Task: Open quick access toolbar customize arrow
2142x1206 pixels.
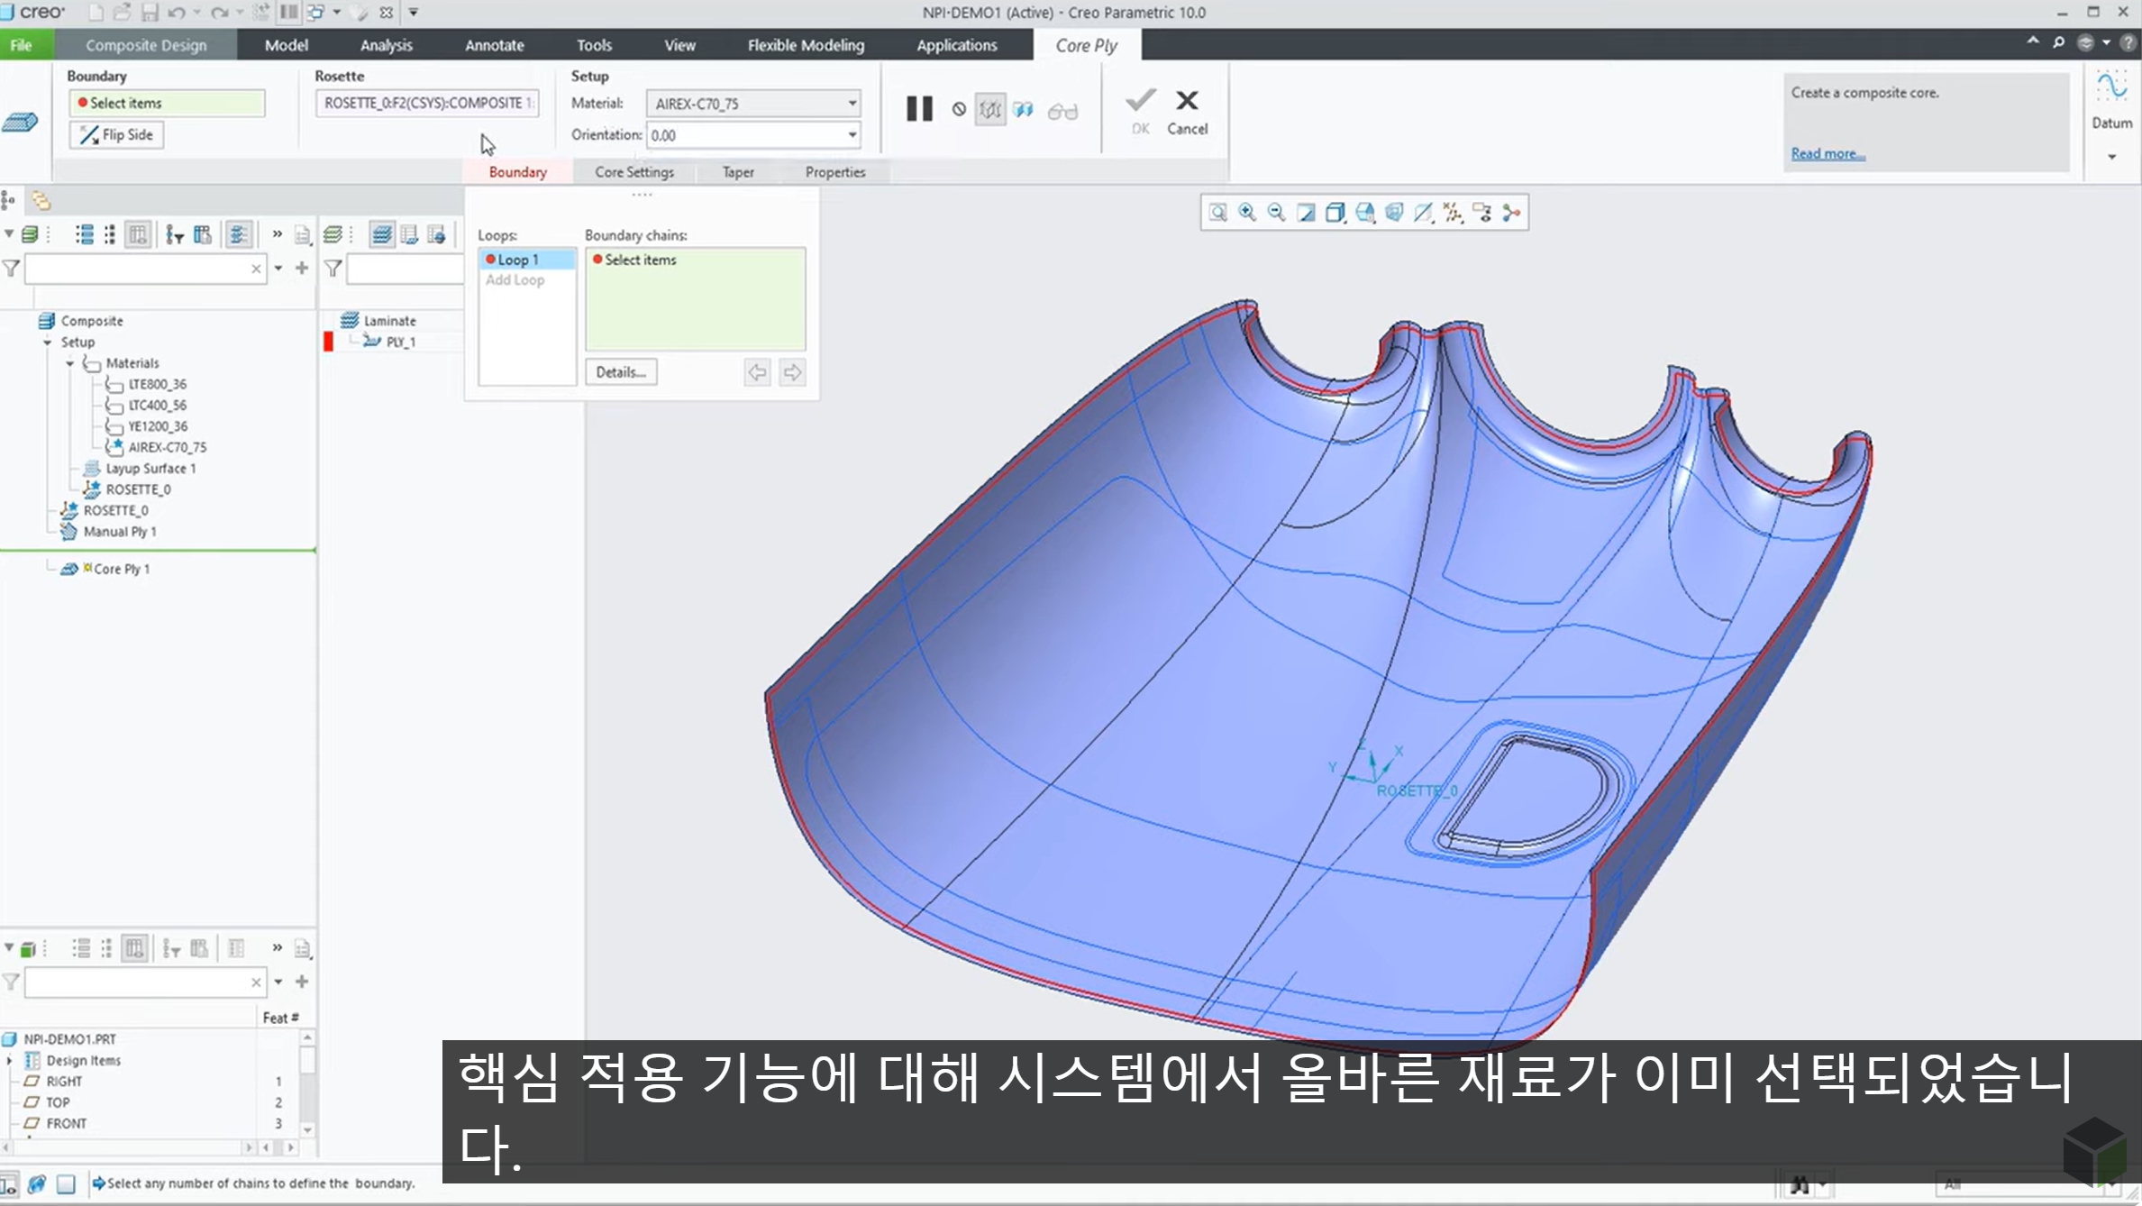Action: coord(414,13)
